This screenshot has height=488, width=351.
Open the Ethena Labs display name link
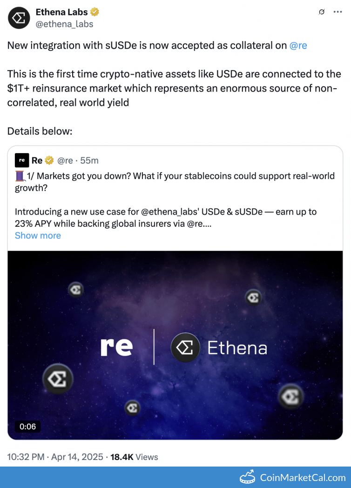click(x=61, y=12)
